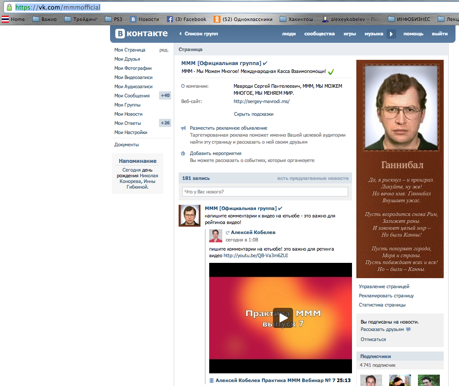Click the video film icon beside webinar title
The height and width of the screenshot is (386, 459).
click(x=212, y=380)
